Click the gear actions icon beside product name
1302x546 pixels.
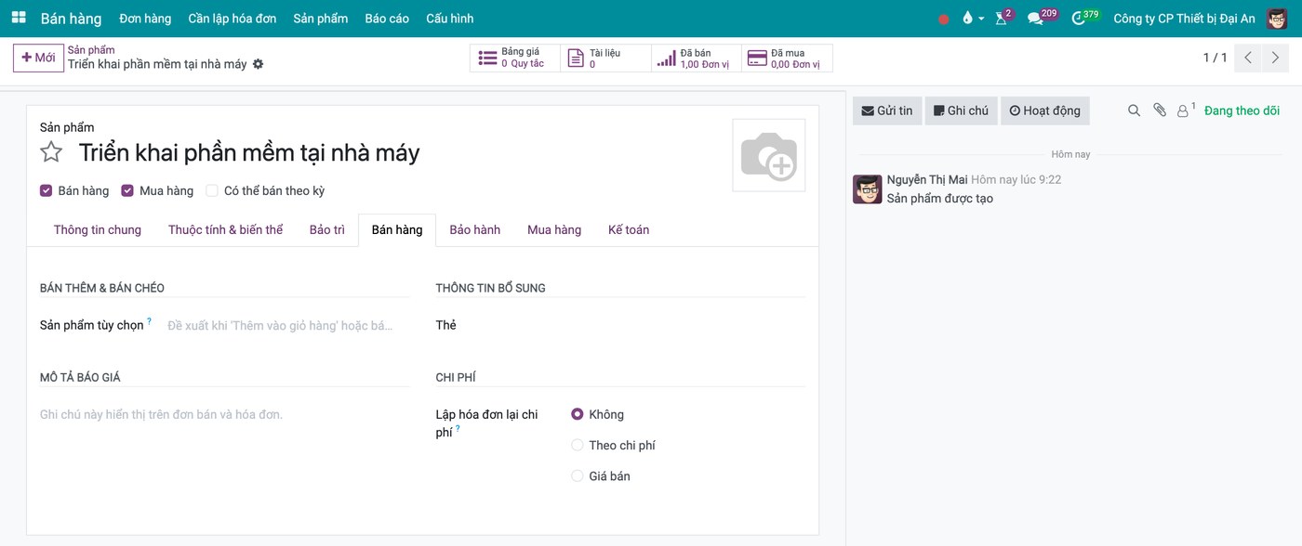point(259,64)
